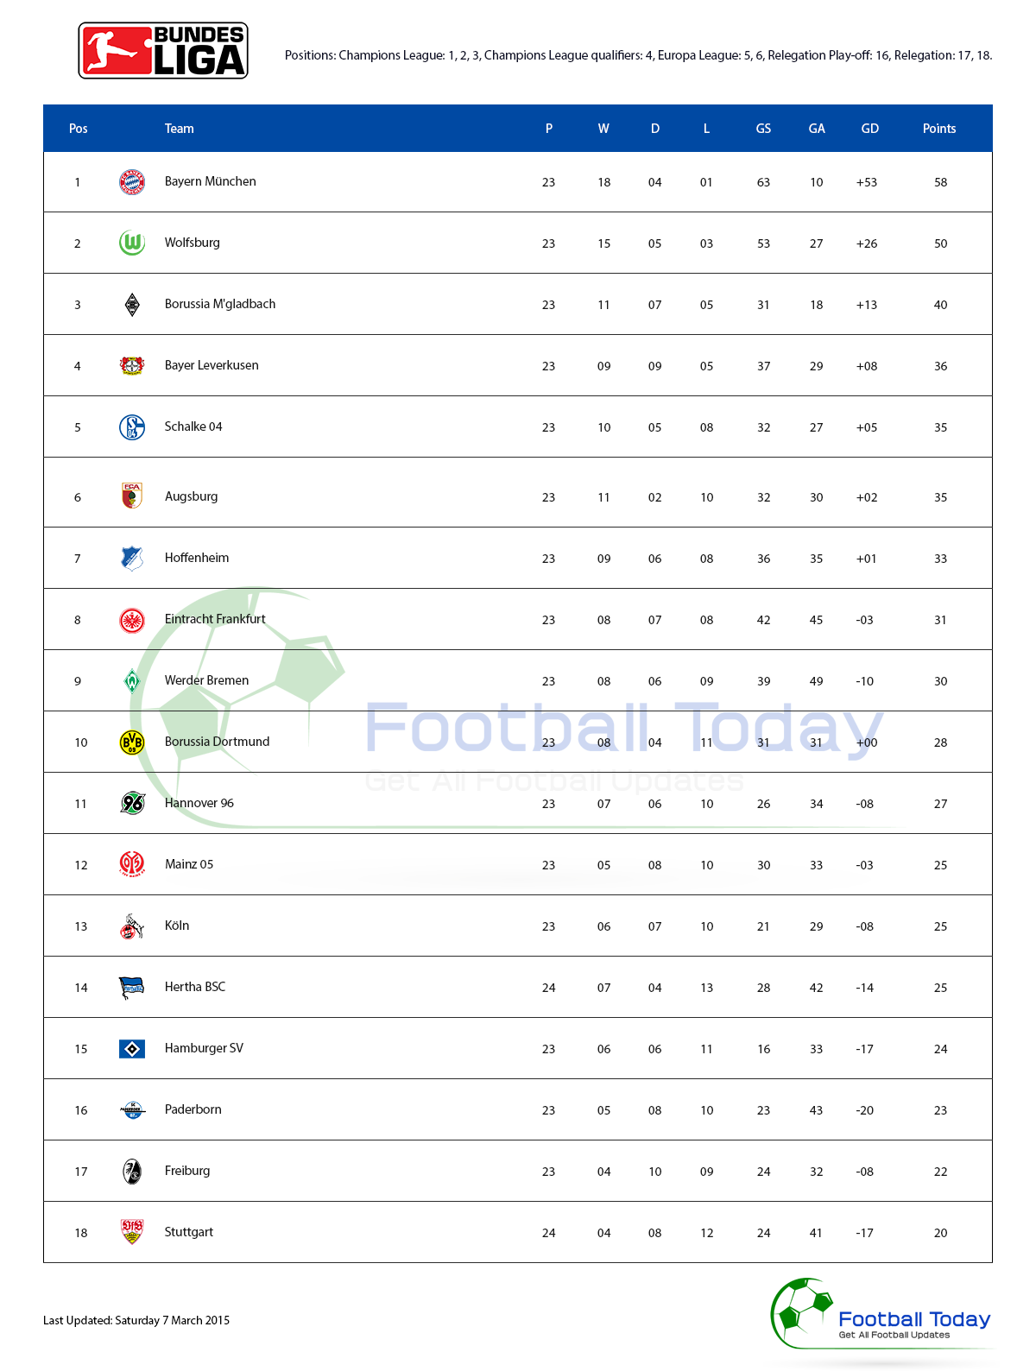1036x1371 pixels.
Task: Click the Team column header
Action: pyautogui.click(x=179, y=129)
